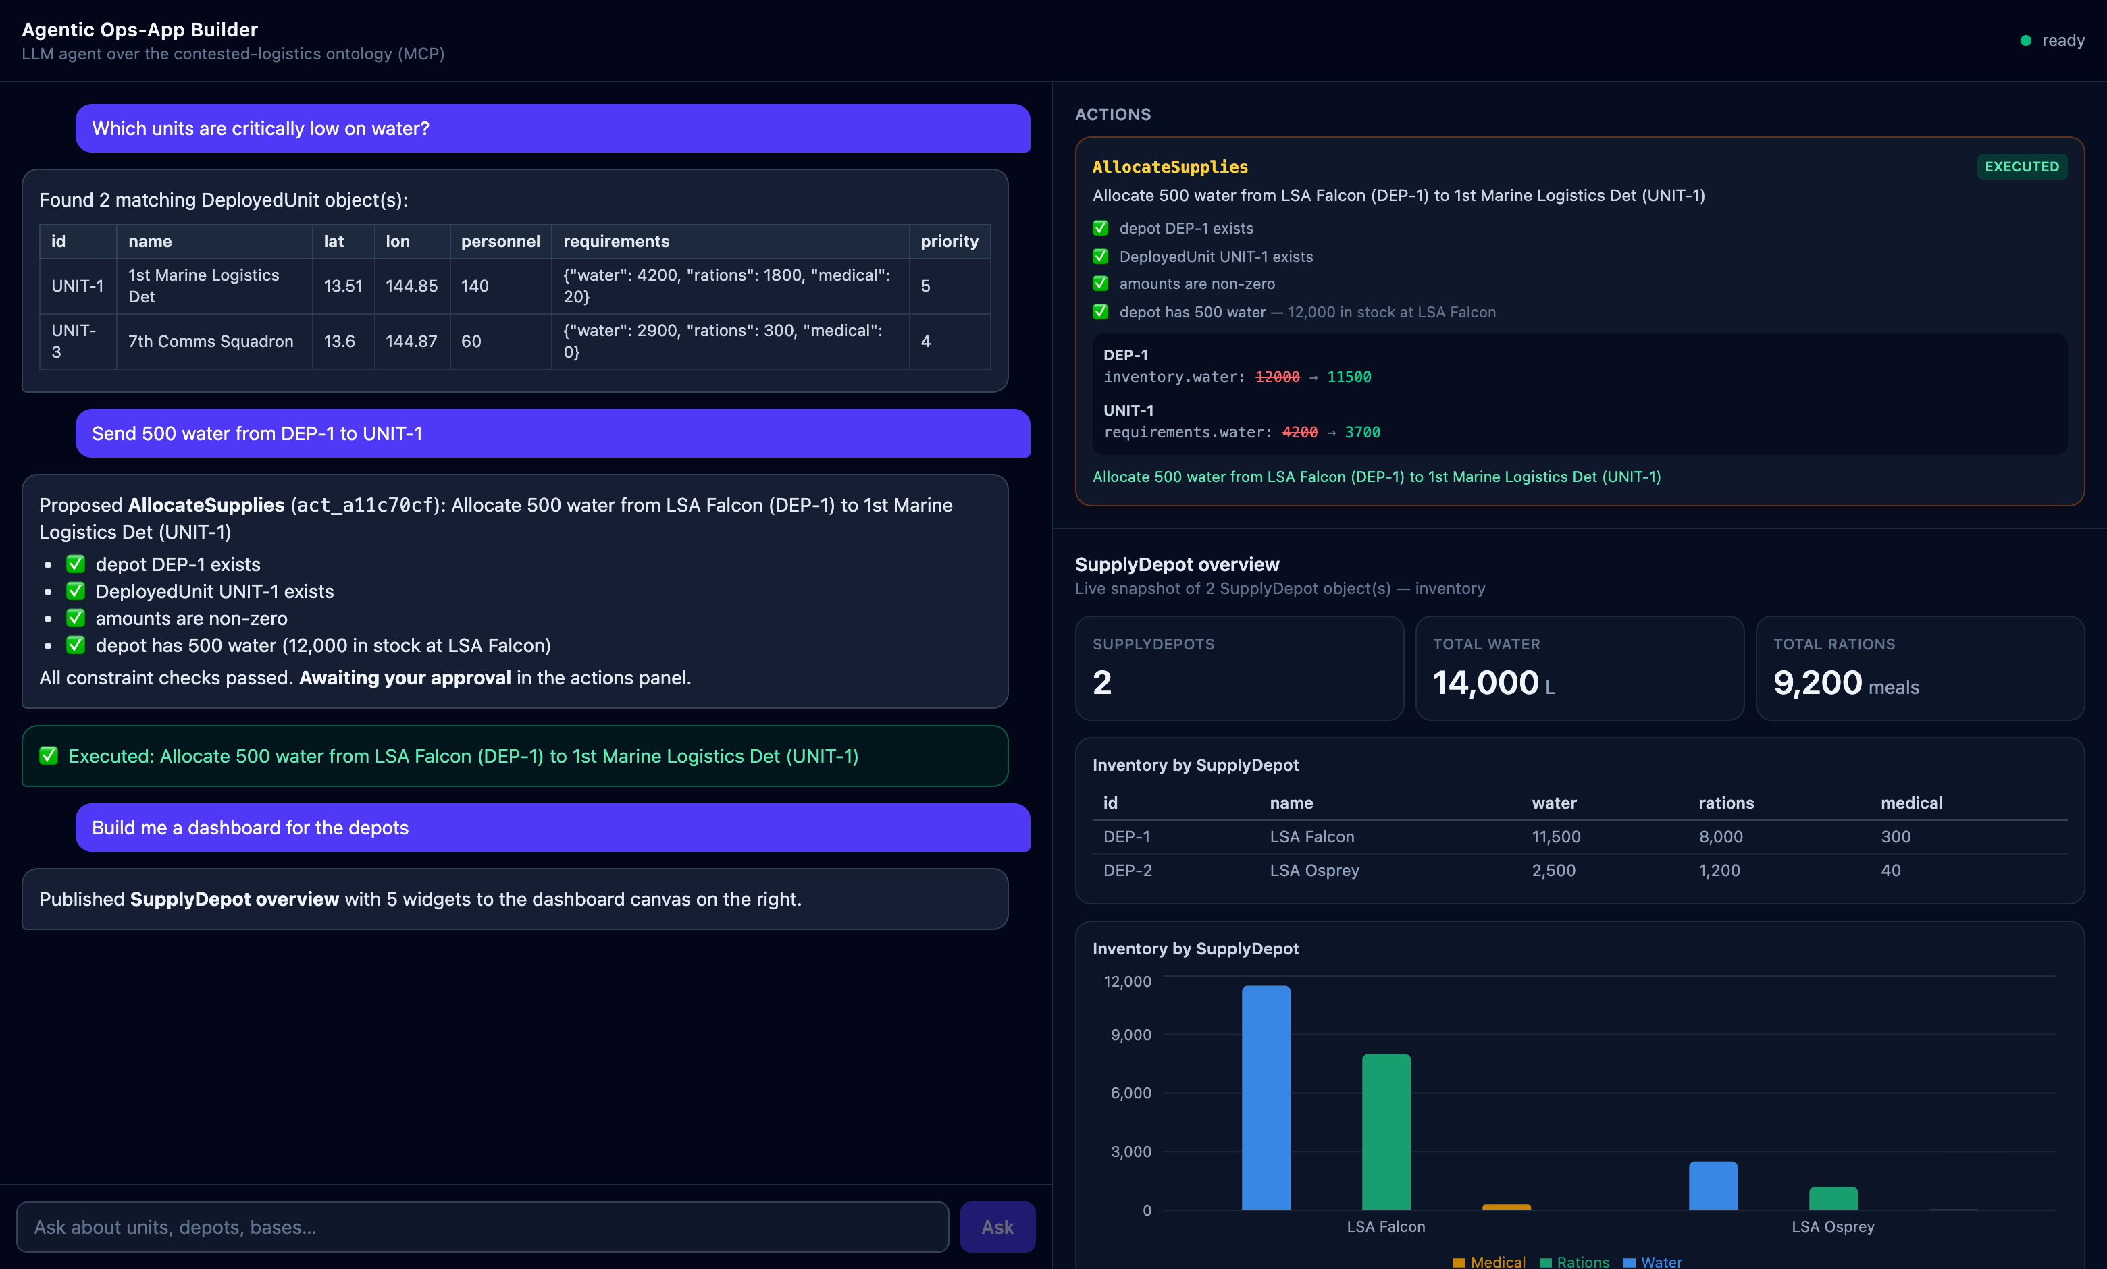Image resolution: width=2107 pixels, height=1269 pixels.
Task: Click the DEP-1 row id in inventory table
Action: (x=1126, y=836)
